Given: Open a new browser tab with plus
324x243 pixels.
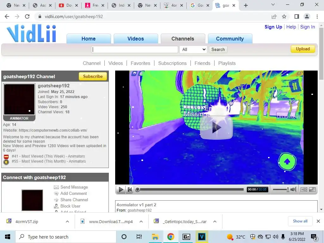Looking at the screenshot, I should click(x=246, y=5).
